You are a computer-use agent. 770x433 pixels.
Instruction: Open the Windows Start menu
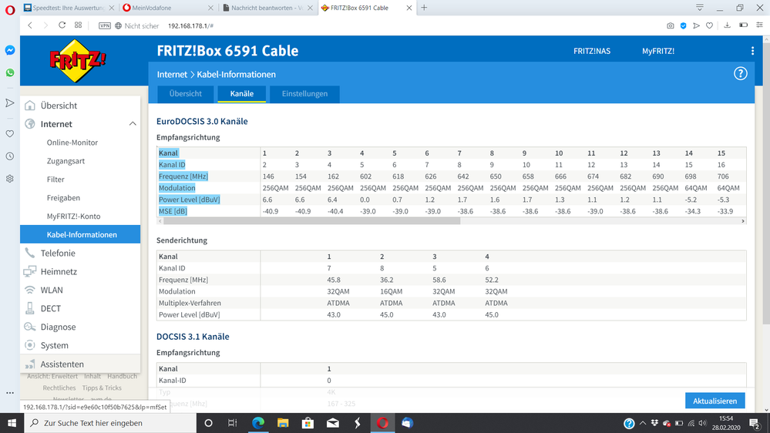(12, 423)
